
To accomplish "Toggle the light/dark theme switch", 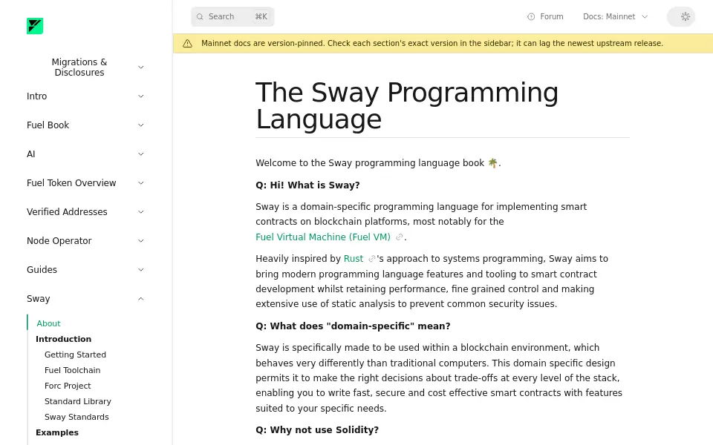I will 681,17.
